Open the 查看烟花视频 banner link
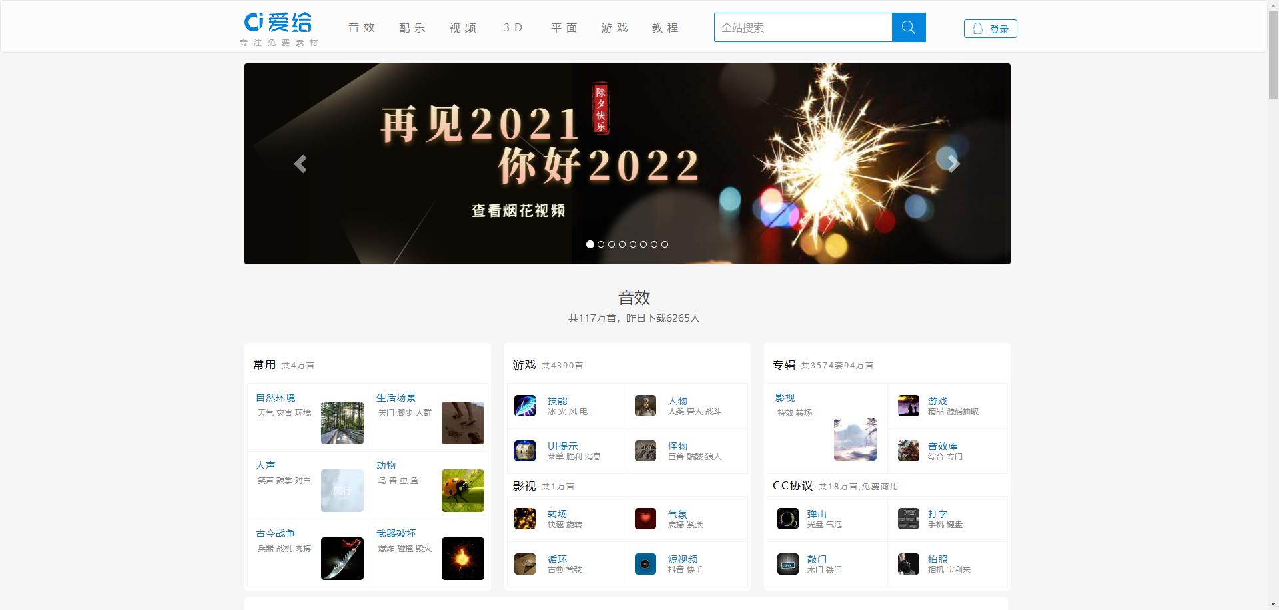 [517, 210]
